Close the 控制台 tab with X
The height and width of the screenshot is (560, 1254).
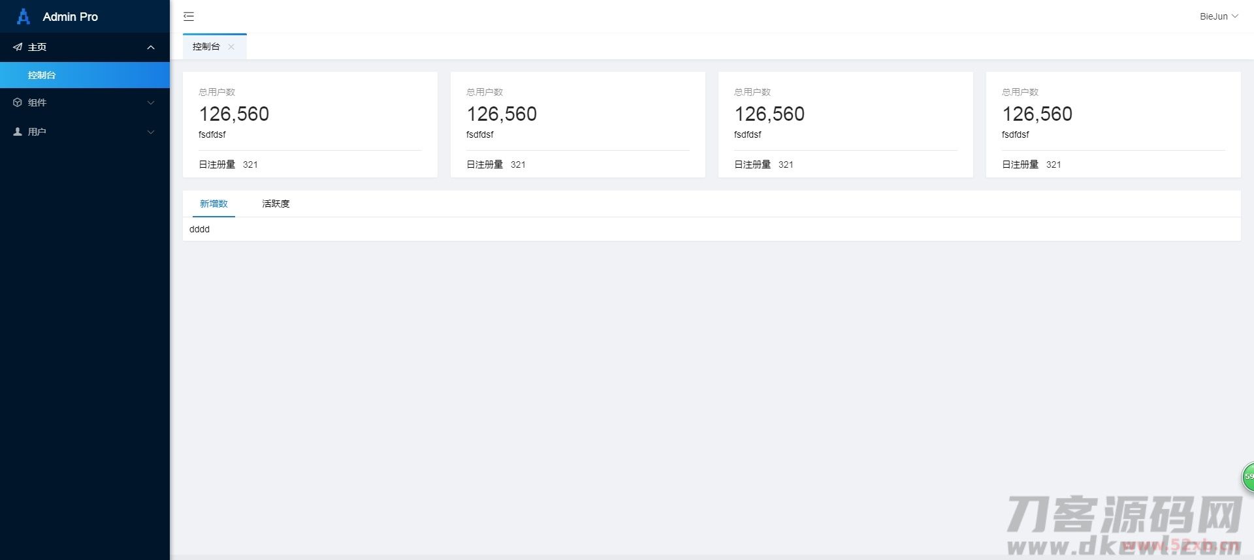(231, 47)
